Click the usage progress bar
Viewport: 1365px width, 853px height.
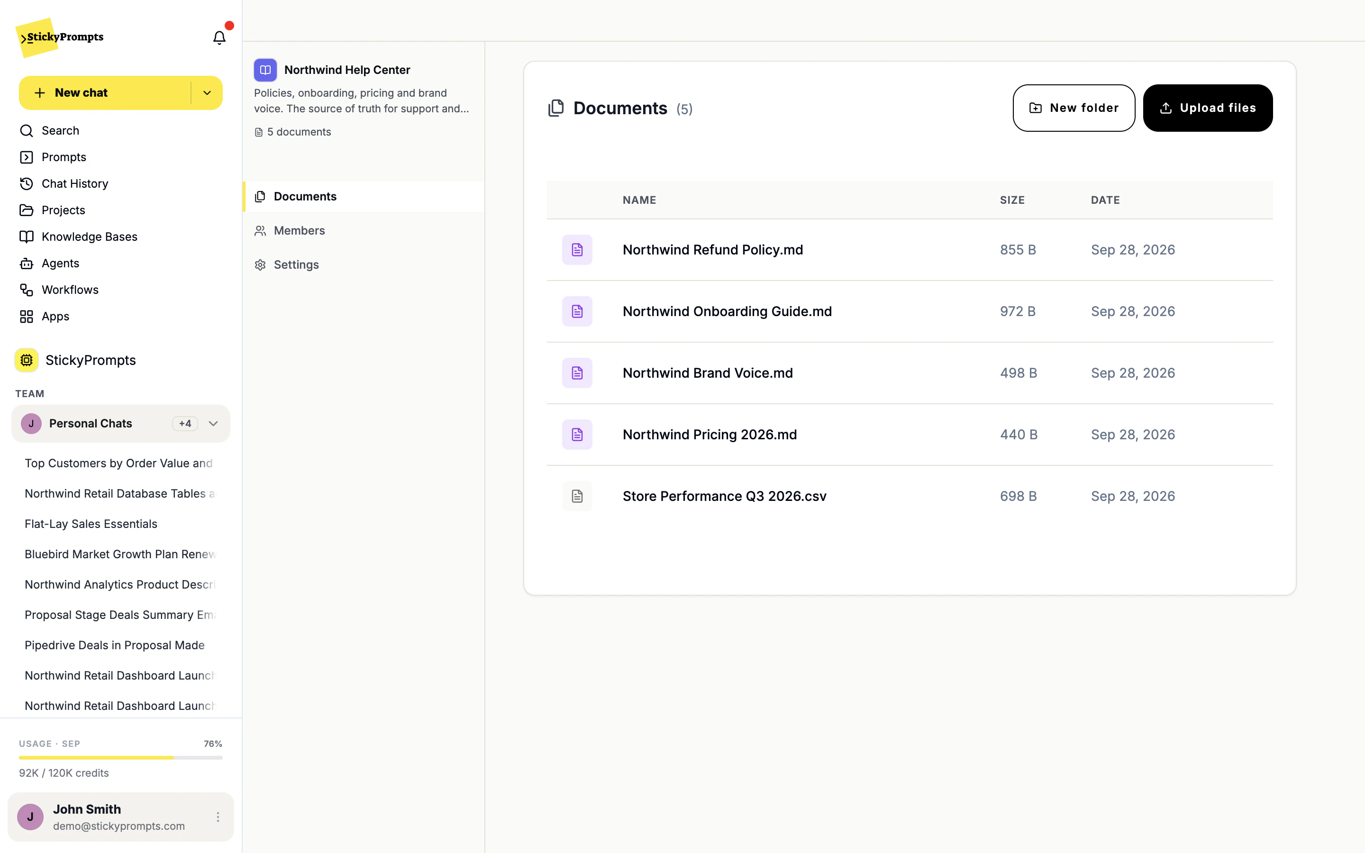click(x=121, y=758)
